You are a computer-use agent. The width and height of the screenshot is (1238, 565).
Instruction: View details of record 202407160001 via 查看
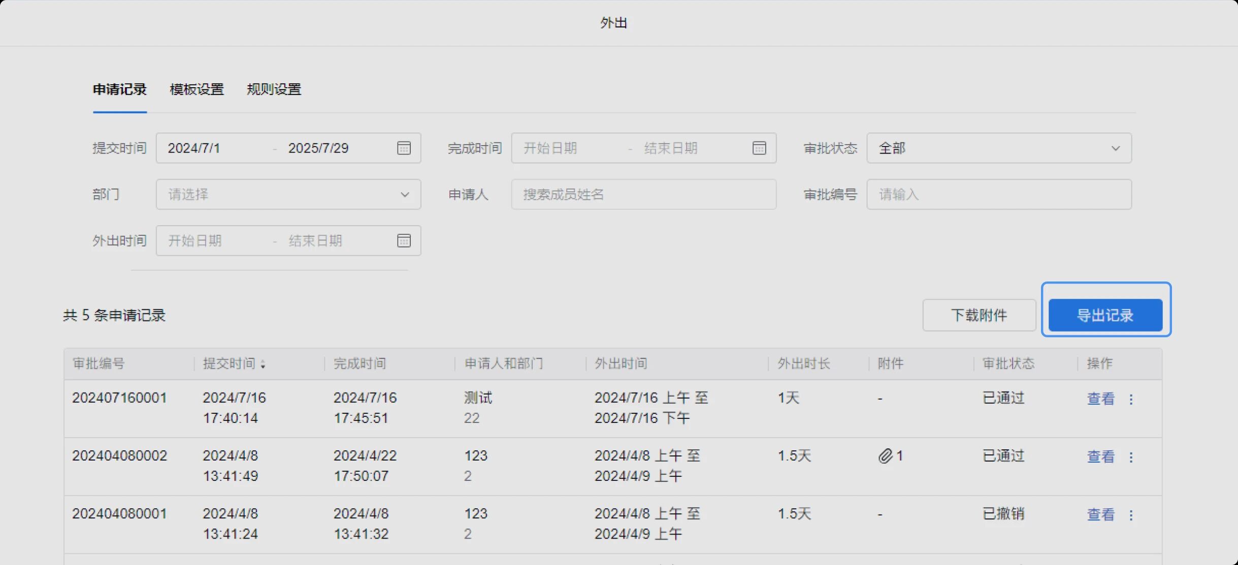point(1100,399)
